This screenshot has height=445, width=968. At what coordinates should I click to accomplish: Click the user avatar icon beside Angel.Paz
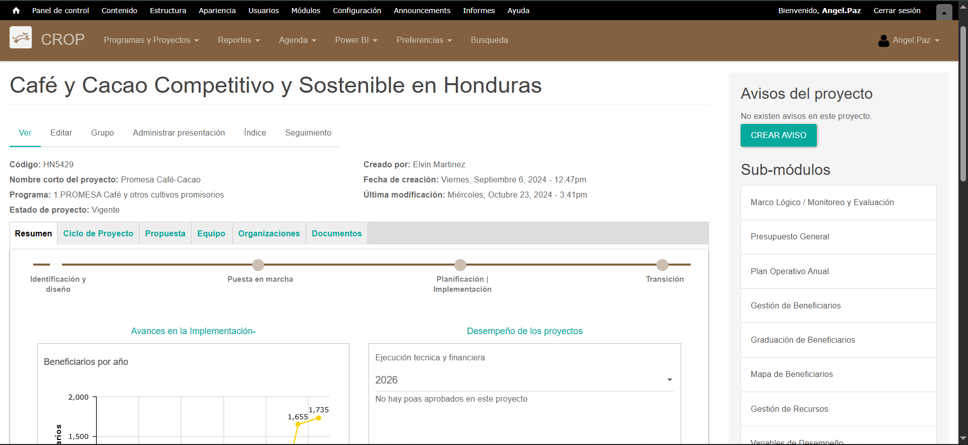883,40
